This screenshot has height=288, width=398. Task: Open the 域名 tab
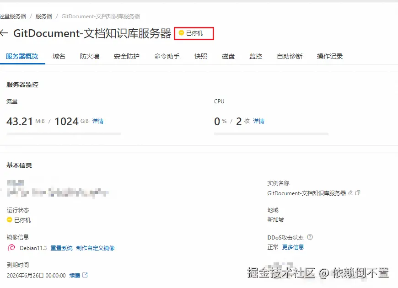(x=59, y=56)
